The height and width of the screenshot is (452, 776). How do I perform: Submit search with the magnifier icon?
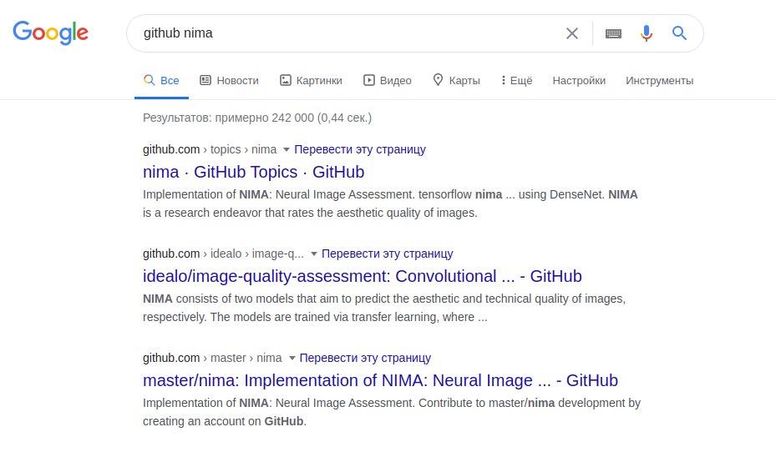679,33
